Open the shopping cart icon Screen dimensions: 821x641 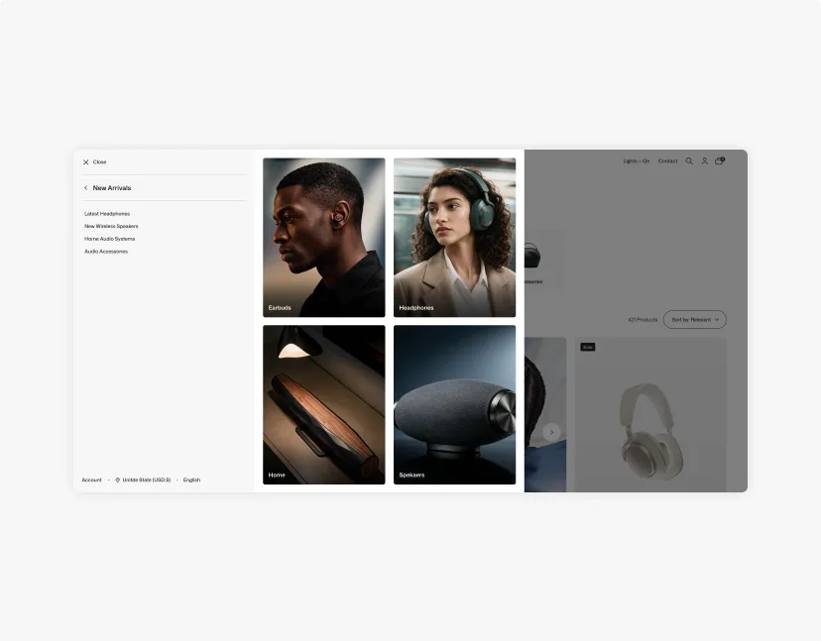pyautogui.click(x=720, y=160)
